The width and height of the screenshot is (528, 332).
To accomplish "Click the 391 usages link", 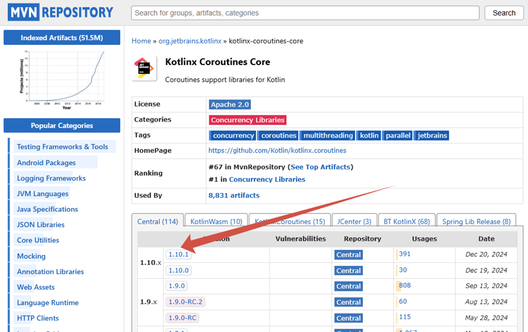I will pyautogui.click(x=404, y=254).
